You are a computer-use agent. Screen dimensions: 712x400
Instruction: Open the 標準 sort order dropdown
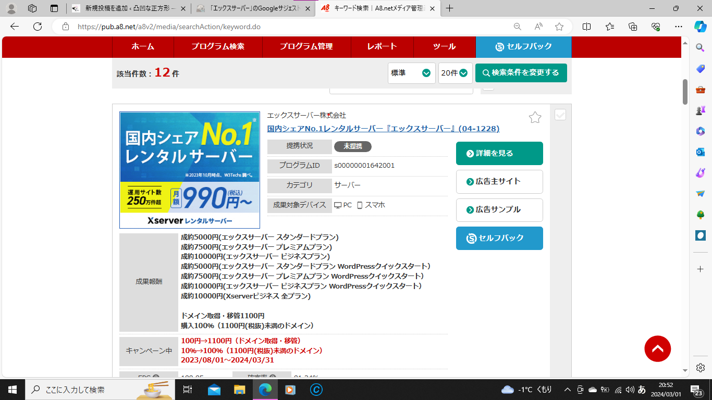(412, 73)
